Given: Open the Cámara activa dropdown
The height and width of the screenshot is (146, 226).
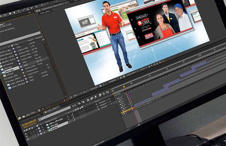Looking at the screenshot, I should (x=132, y=73).
